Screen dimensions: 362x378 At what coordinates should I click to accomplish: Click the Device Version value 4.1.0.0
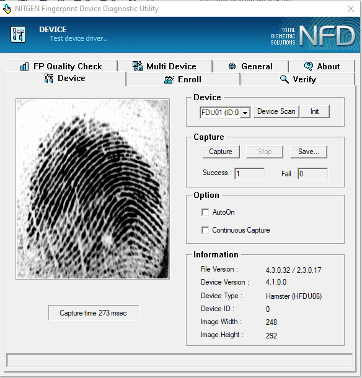(276, 282)
